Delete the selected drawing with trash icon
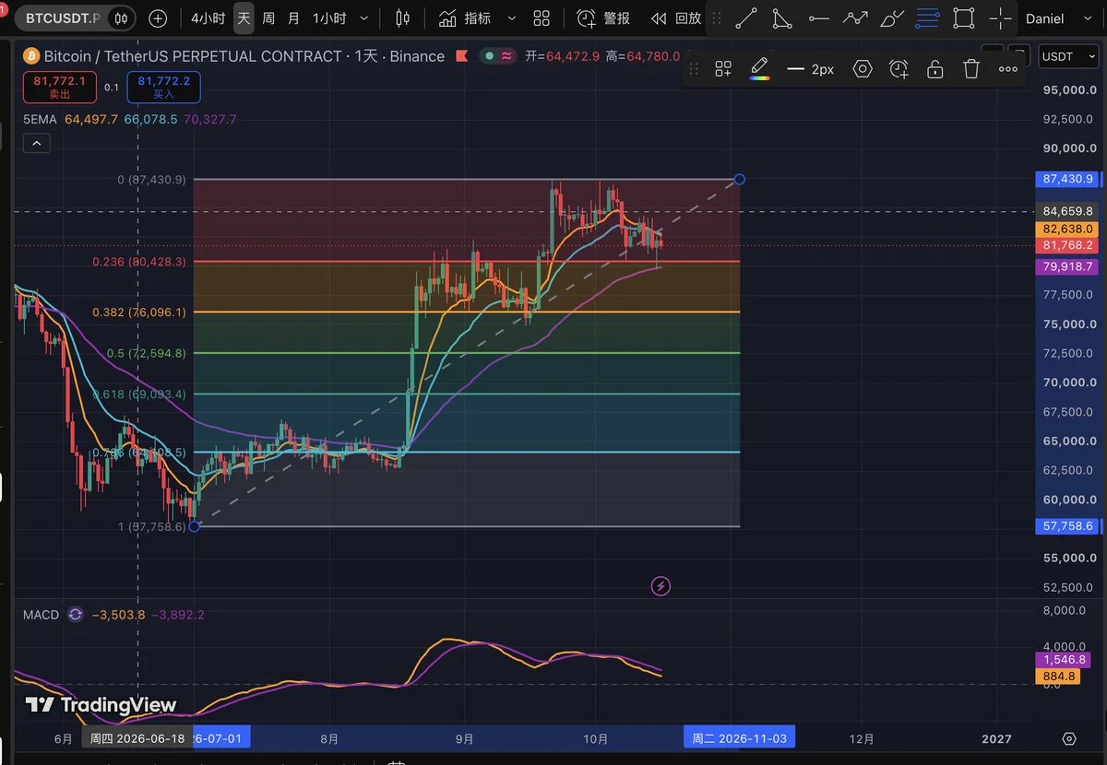The height and width of the screenshot is (765, 1107). pyautogui.click(x=970, y=69)
